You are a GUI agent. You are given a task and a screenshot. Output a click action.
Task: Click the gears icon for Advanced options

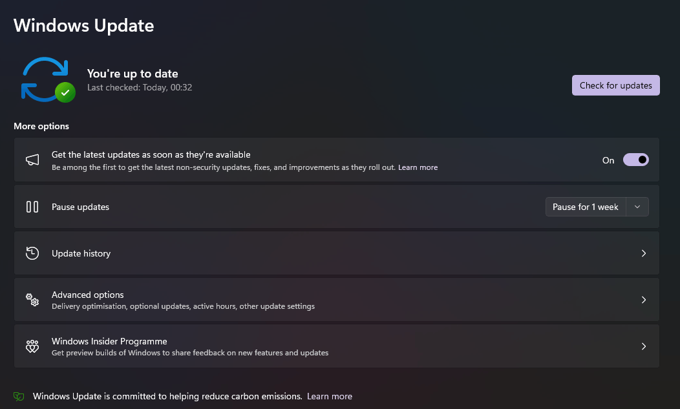tap(32, 300)
